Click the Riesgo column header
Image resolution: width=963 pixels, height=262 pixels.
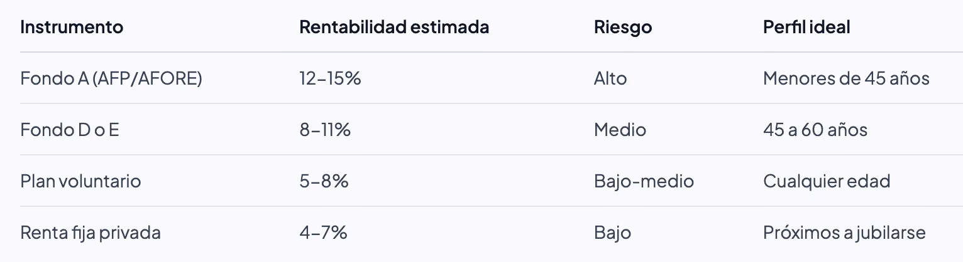(x=623, y=27)
